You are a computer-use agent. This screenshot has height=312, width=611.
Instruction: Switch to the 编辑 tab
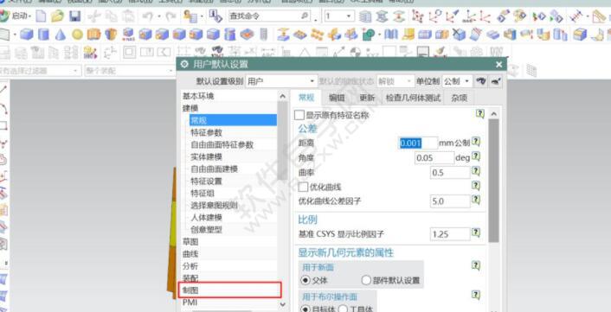337,98
